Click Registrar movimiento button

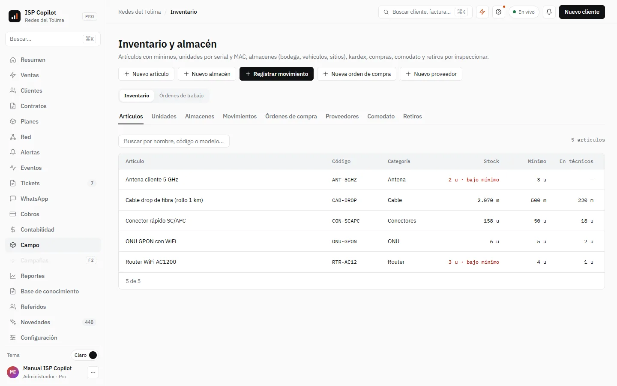(276, 74)
